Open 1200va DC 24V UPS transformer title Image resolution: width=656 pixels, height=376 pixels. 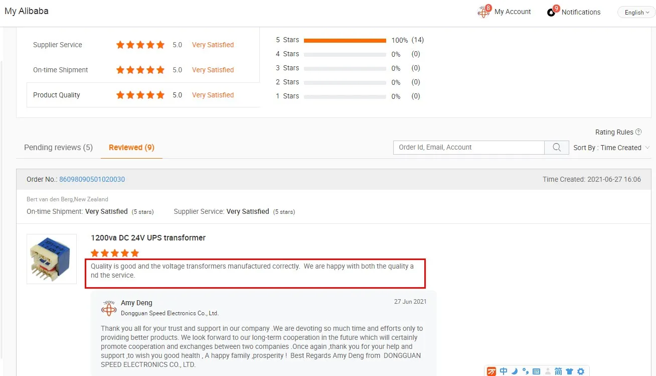click(148, 238)
